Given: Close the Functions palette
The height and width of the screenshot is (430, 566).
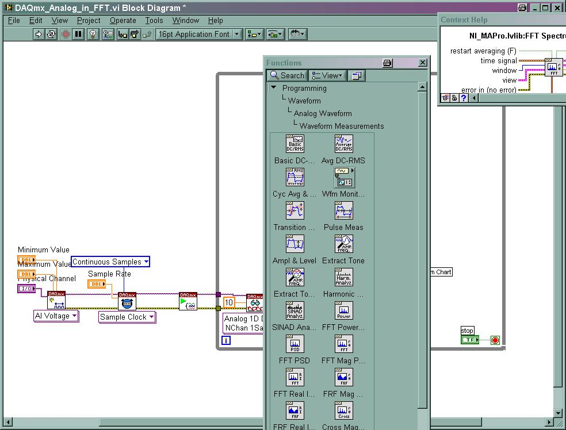Looking at the screenshot, I should coord(423,63).
